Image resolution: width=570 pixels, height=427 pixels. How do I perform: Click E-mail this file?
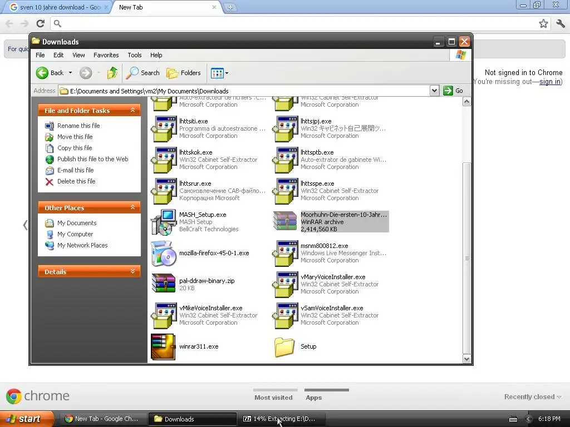[x=75, y=170]
